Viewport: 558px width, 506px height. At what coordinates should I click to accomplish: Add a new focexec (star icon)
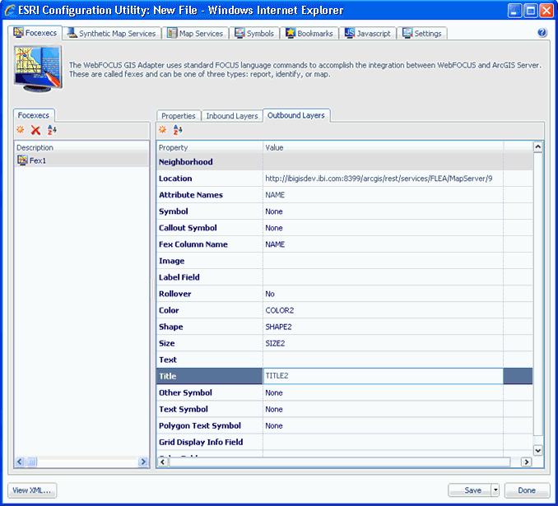point(21,129)
